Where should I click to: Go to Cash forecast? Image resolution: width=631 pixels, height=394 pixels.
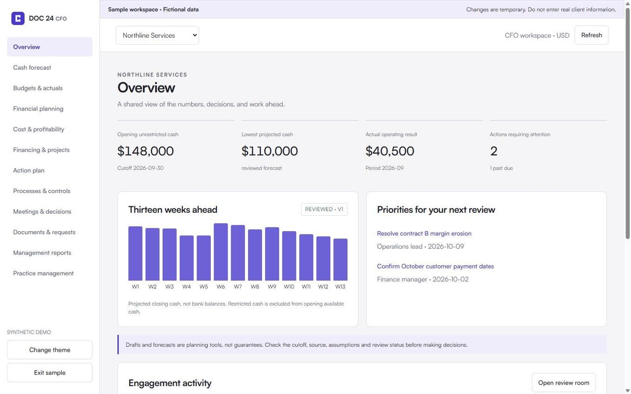[x=50, y=67]
